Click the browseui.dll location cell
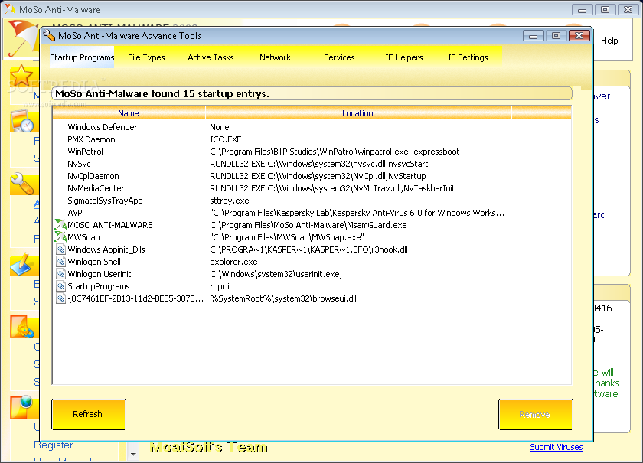 283,298
